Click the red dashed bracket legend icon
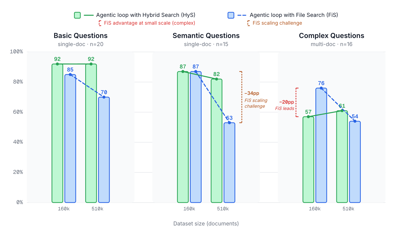Image resolution: width=403 pixels, height=232 pixels. (100, 23)
